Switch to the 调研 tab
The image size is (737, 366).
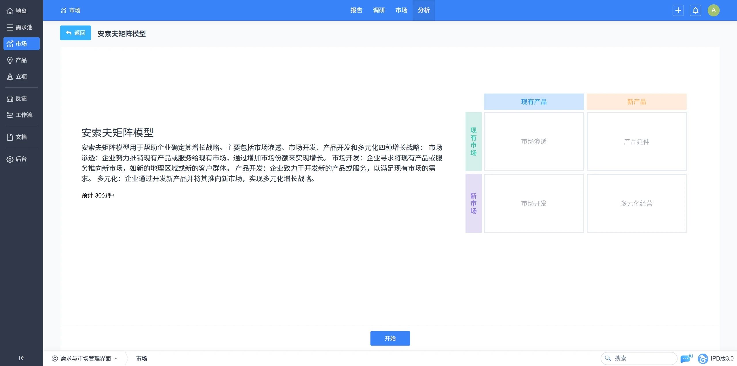379,10
